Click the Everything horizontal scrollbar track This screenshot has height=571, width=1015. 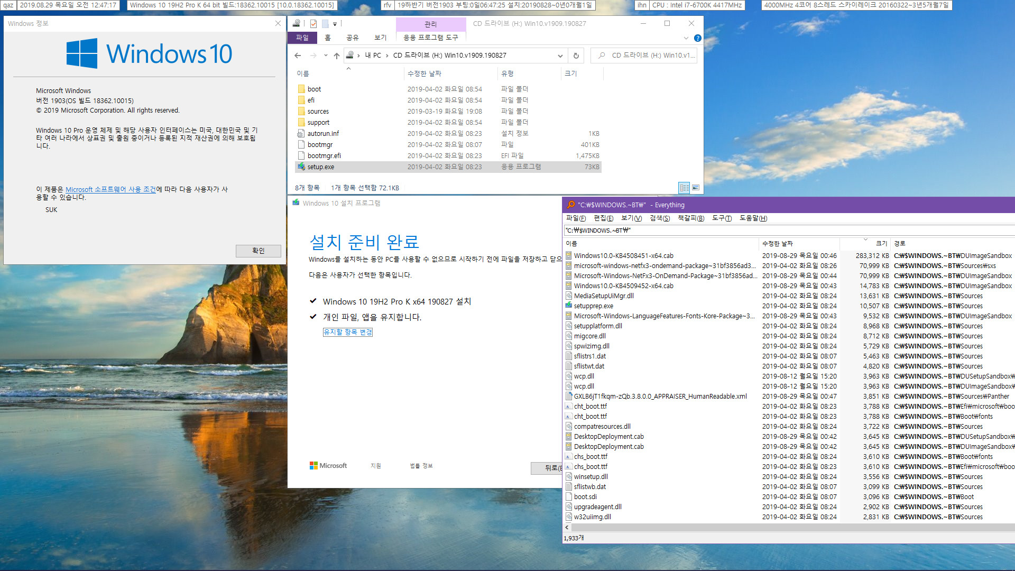click(793, 527)
